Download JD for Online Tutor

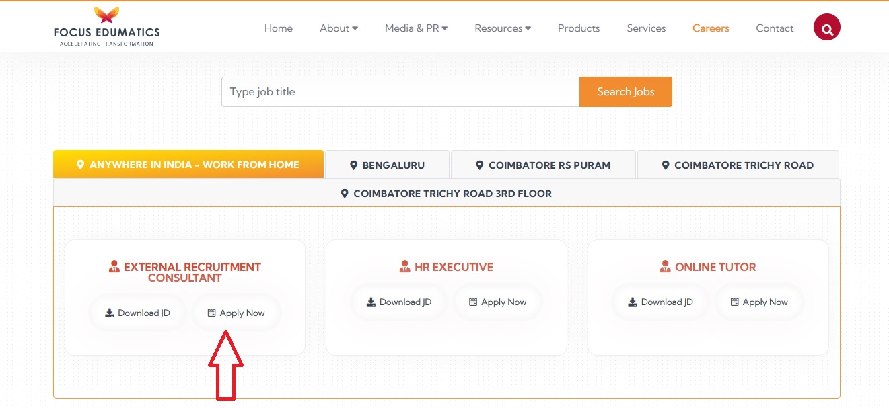pos(660,302)
